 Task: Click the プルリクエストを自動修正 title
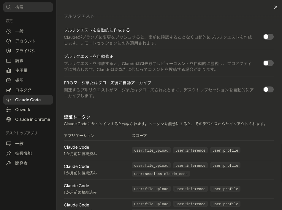(x=88, y=57)
